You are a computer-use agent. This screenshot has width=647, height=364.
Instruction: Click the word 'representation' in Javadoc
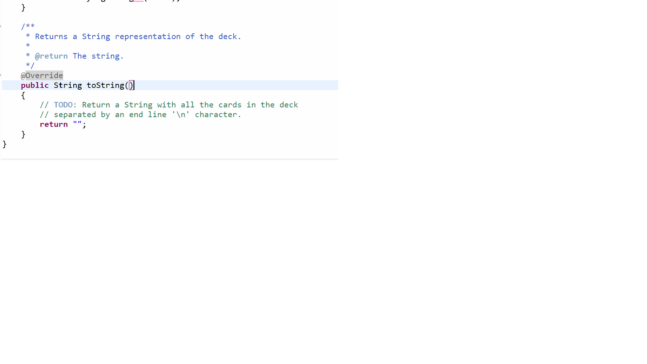148,37
